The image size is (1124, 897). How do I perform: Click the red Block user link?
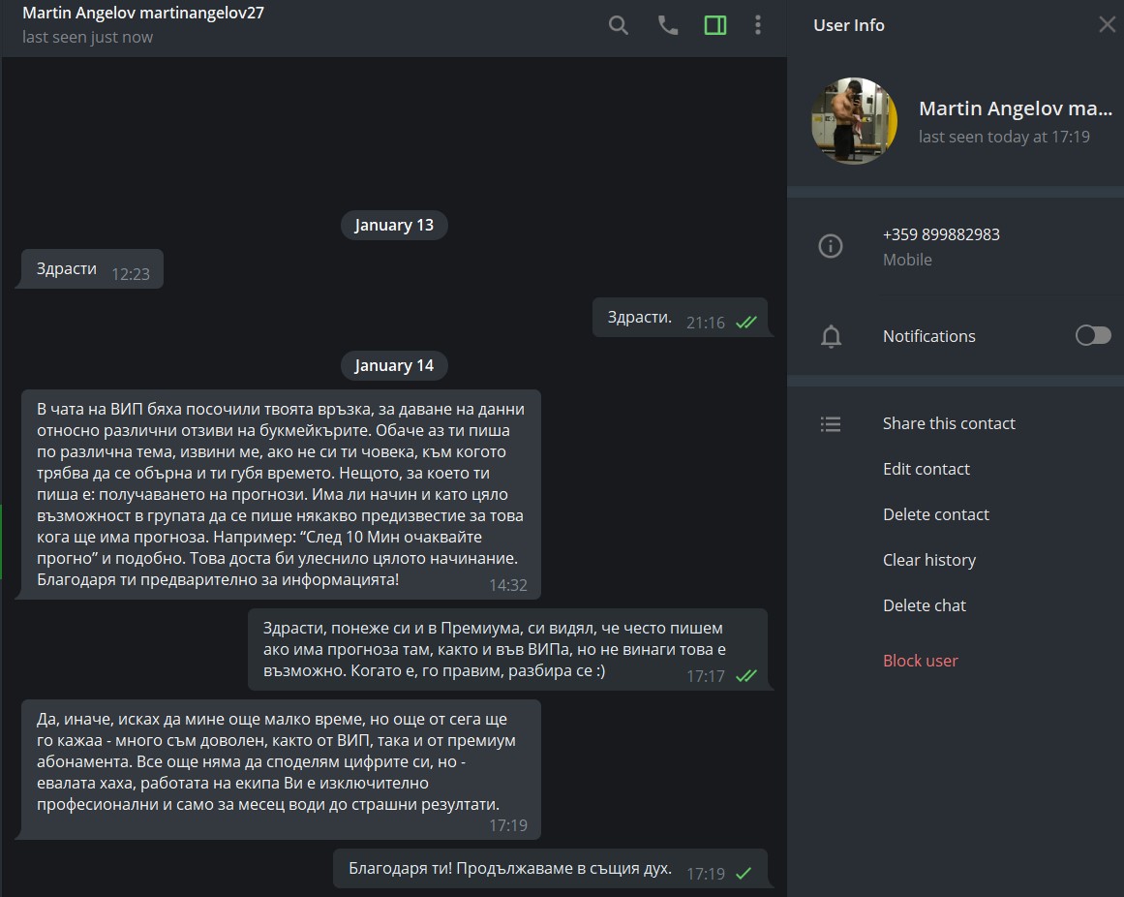click(x=920, y=661)
